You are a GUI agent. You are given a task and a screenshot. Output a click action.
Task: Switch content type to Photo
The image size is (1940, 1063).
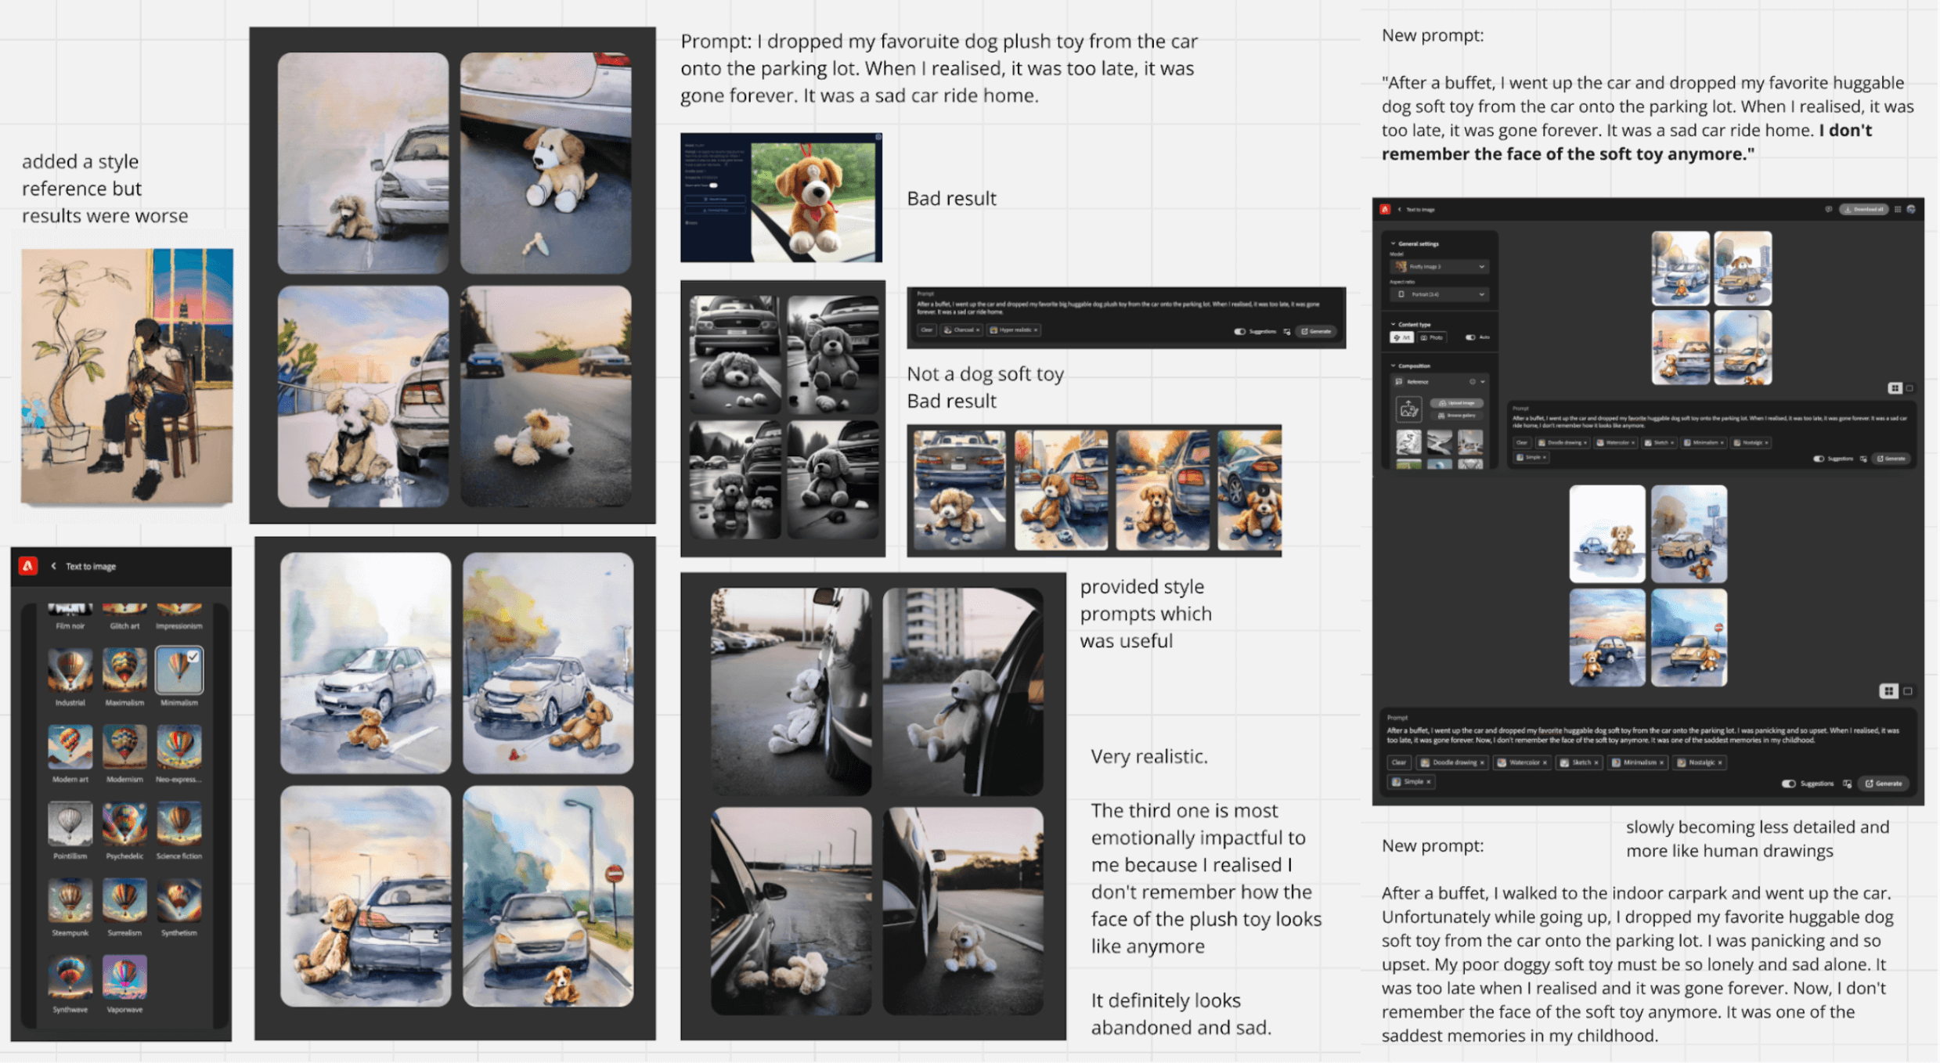(1432, 337)
